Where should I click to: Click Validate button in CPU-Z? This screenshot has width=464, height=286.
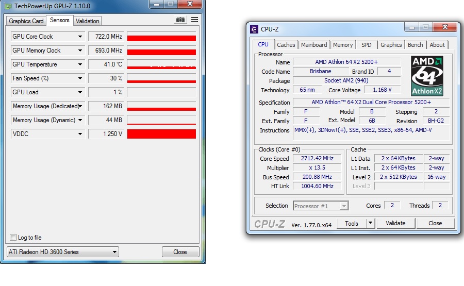(395, 223)
